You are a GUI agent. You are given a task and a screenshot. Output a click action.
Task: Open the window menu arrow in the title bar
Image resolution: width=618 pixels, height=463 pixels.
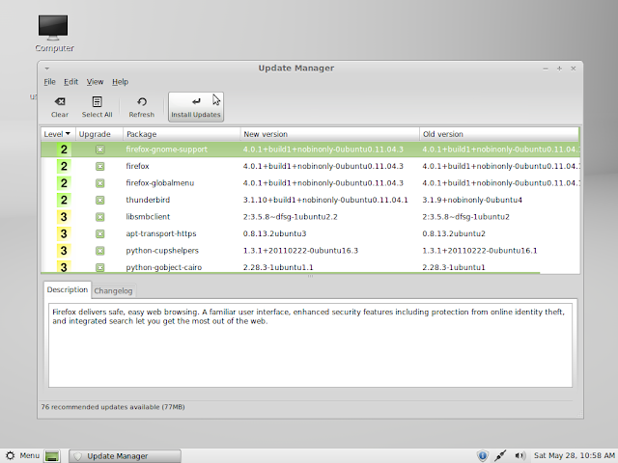pyautogui.click(x=47, y=68)
